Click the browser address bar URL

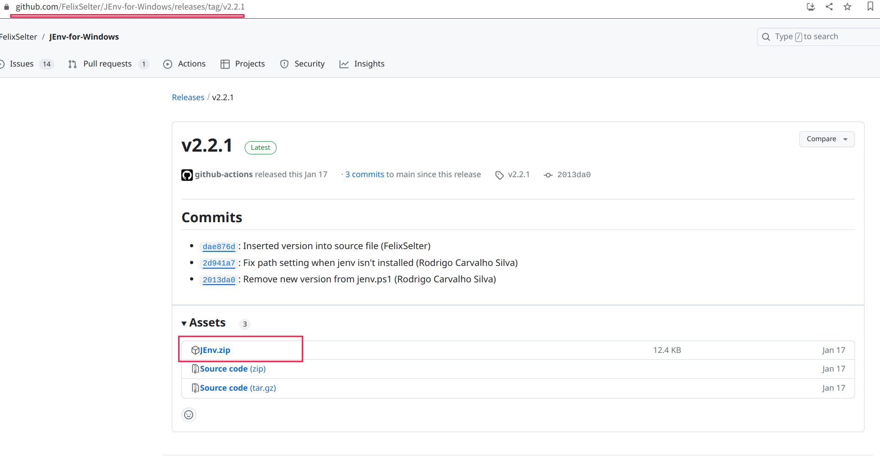130,7
